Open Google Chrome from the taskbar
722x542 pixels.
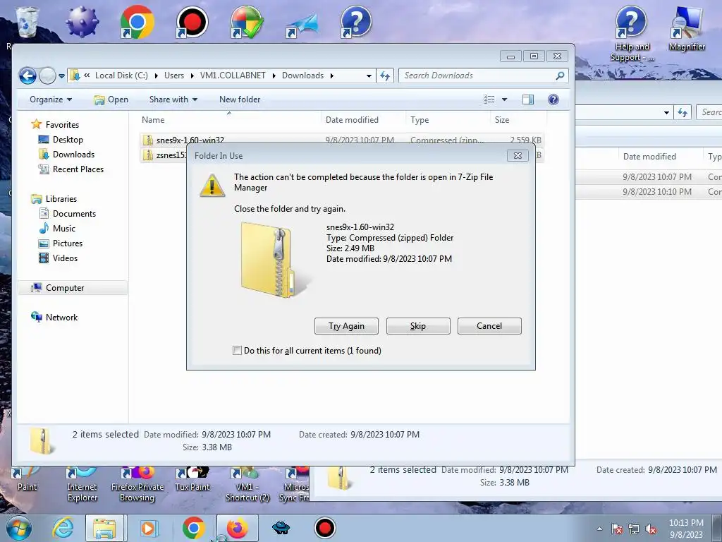click(x=193, y=528)
